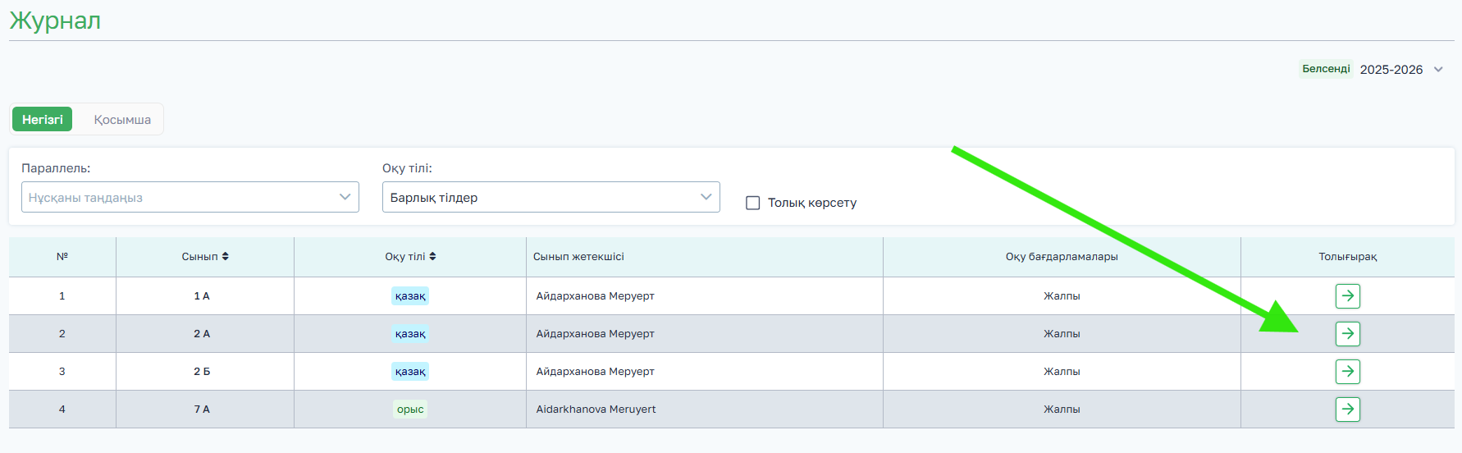The image size is (1462, 453).
Task: Click teacher name Aidarkhanova Meruyert
Action: coord(596,410)
